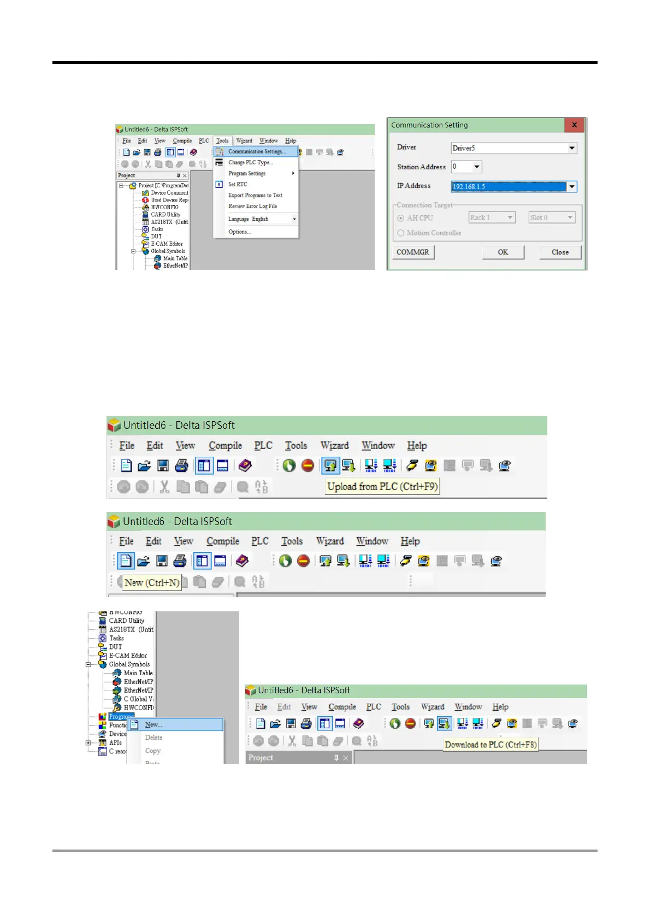The height and width of the screenshot is (920, 650).
Task: Click OK in Communication Setting dialog
Action: [x=503, y=252]
